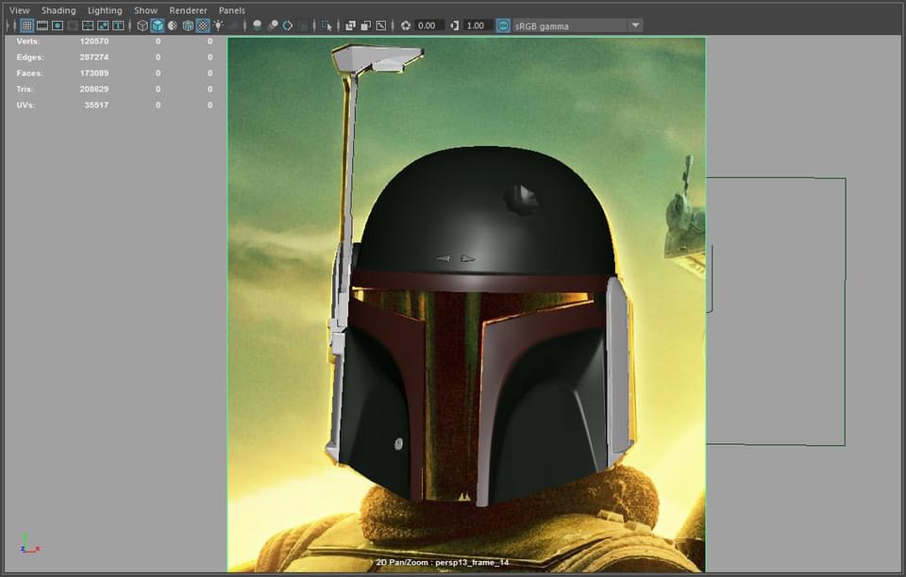Open the View menu
Image resolution: width=906 pixels, height=577 pixels.
tap(19, 10)
